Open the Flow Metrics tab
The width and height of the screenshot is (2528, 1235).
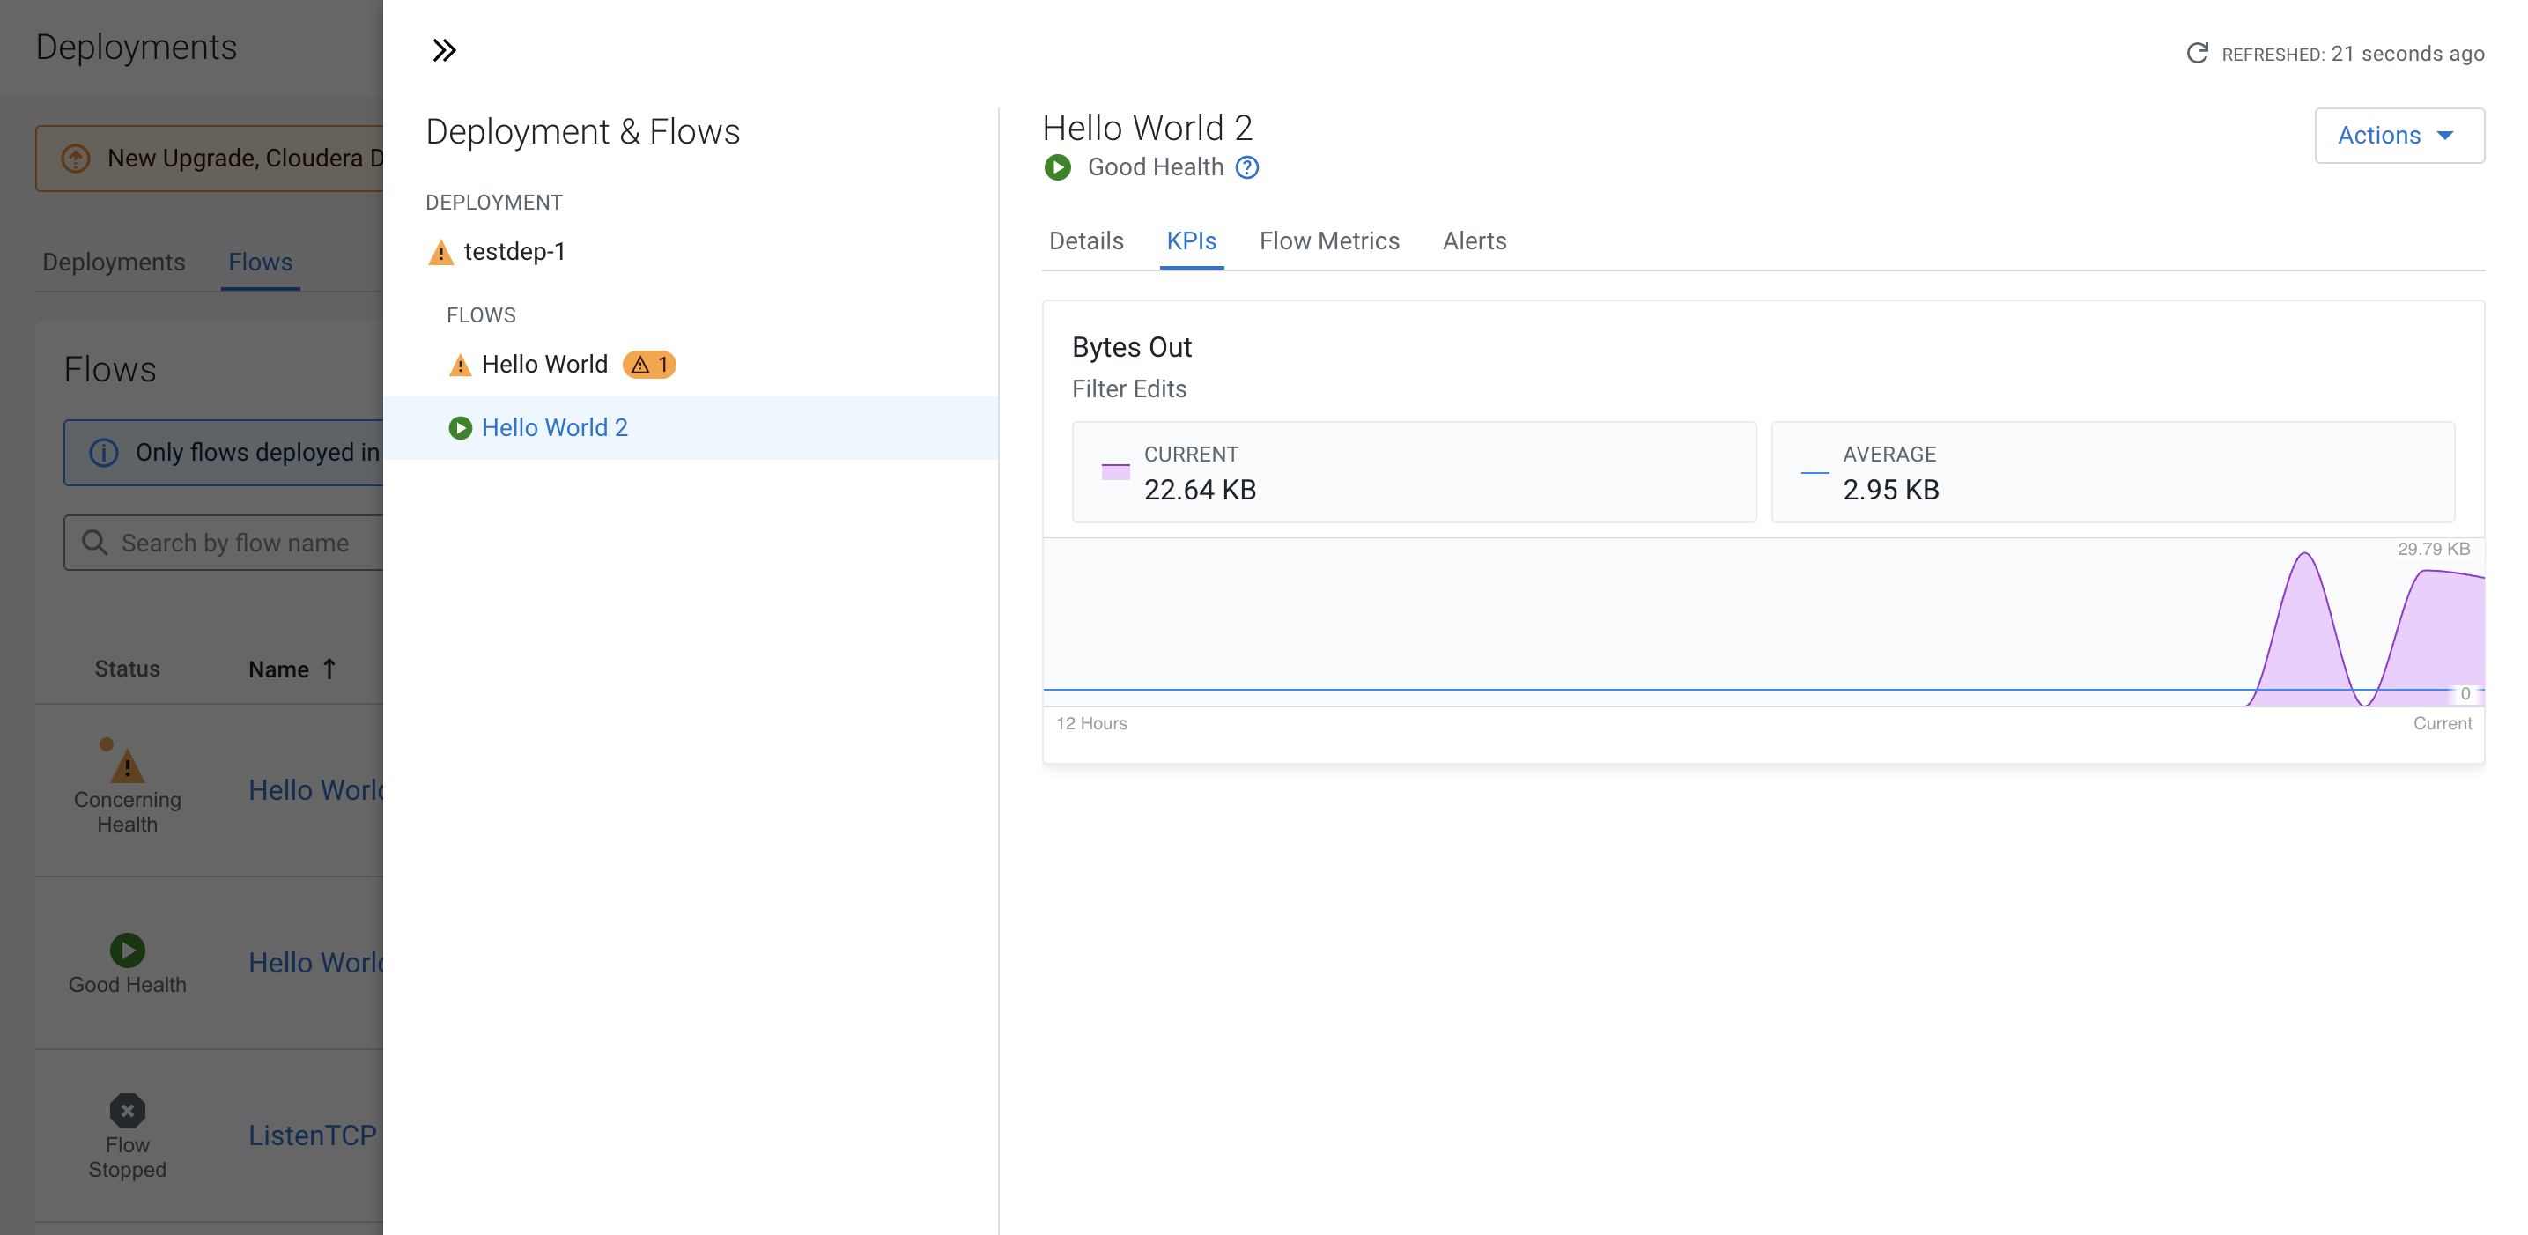pyautogui.click(x=1329, y=240)
